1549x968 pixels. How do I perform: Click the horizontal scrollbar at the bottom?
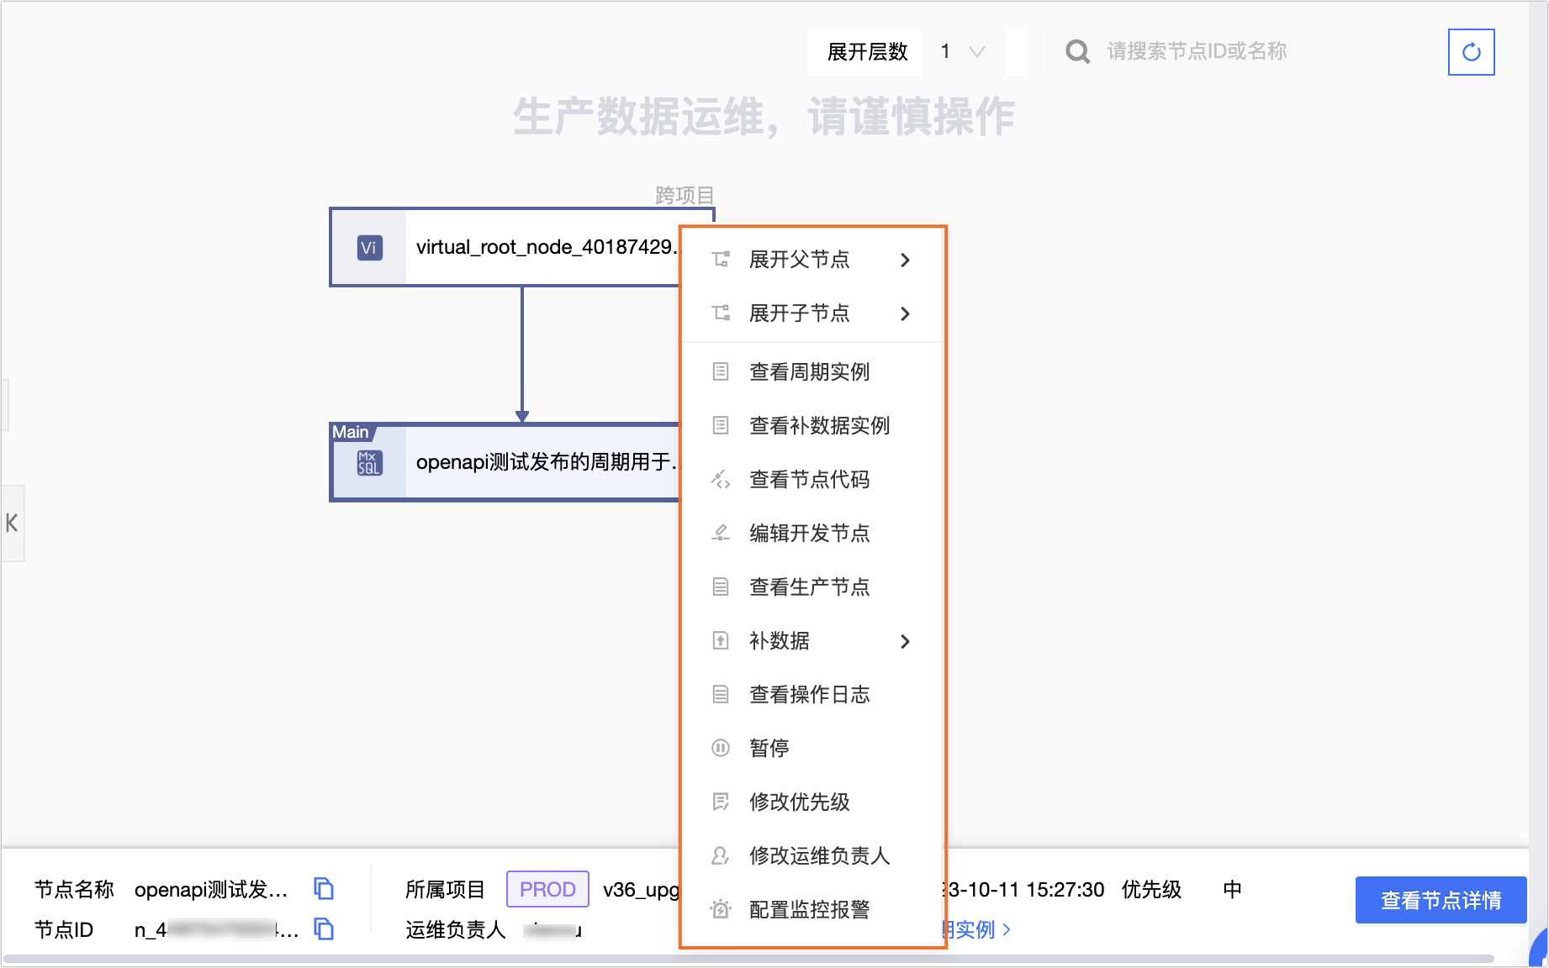748,959
